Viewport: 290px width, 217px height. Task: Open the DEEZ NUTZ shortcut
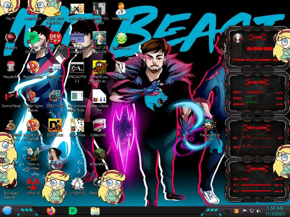pos(55,99)
